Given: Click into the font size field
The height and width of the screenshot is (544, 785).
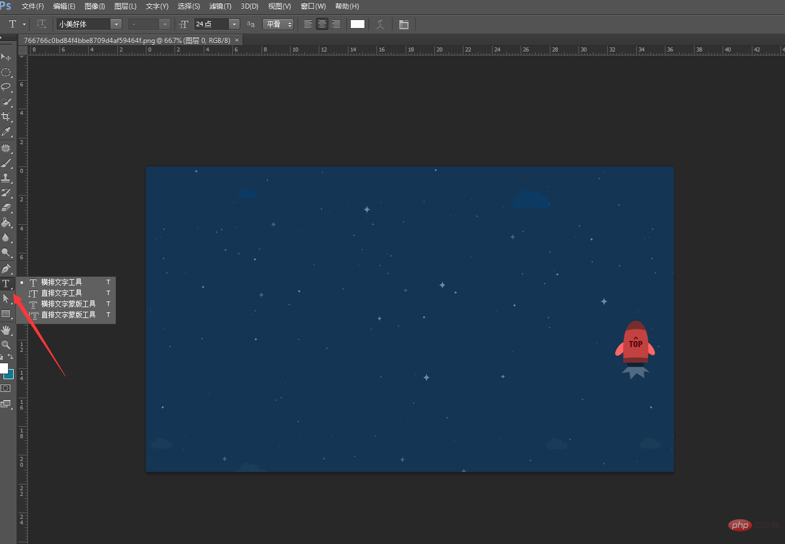Looking at the screenshot, I should click(211, 24).
